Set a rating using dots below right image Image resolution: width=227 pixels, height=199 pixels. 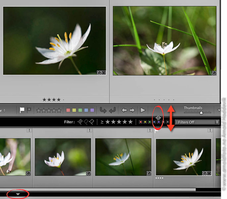(x=164, y=100)
